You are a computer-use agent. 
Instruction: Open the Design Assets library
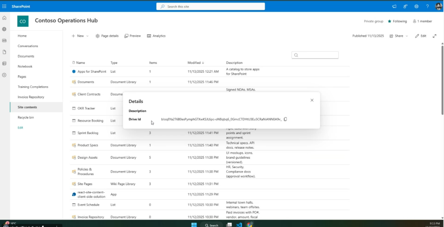click(87, 157)
